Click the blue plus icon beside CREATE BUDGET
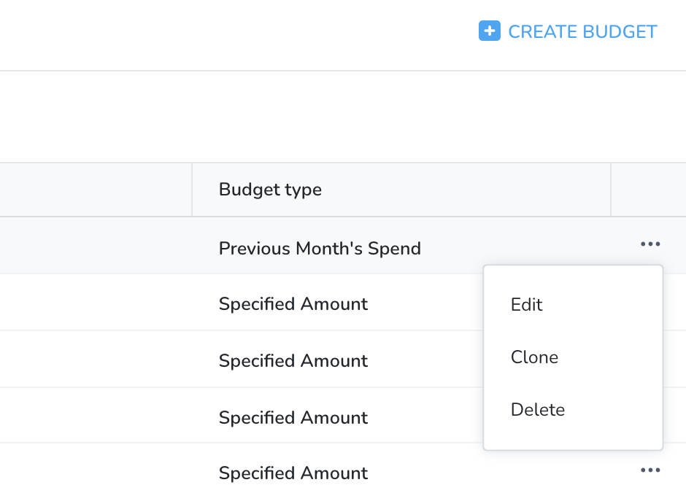 point(490,31)
